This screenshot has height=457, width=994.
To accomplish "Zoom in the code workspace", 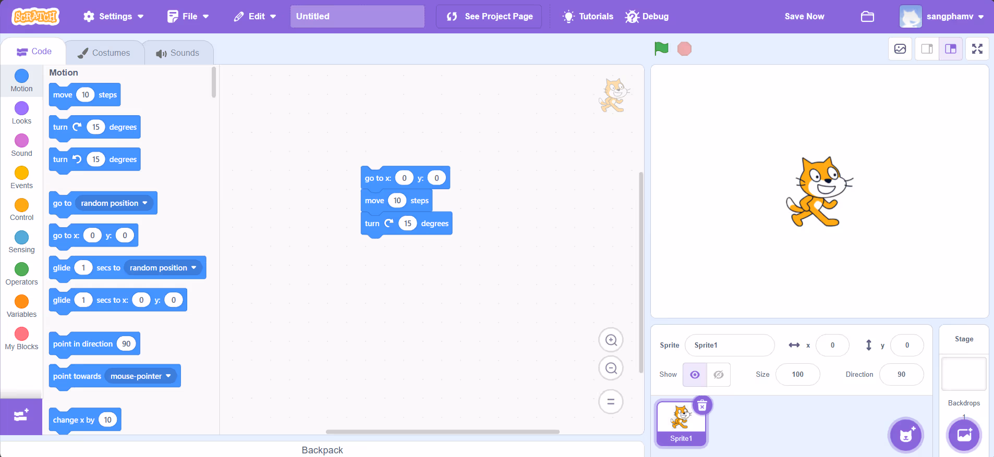I will pos(611,340).
